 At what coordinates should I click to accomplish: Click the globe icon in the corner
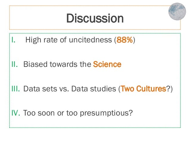pyautogui.click(x=177, y=11)
